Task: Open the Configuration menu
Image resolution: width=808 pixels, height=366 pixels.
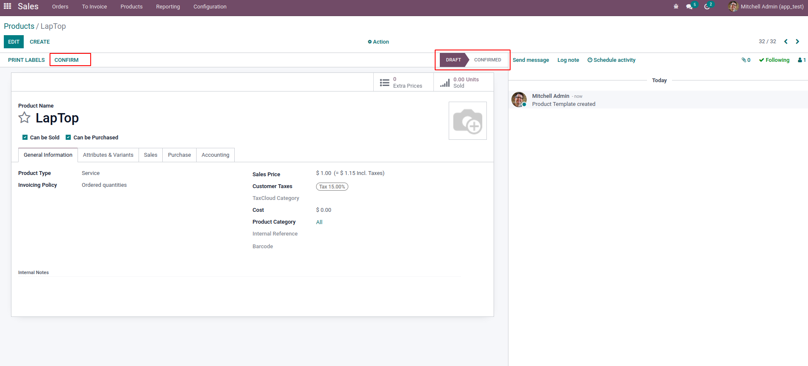Action: point(210,7)
